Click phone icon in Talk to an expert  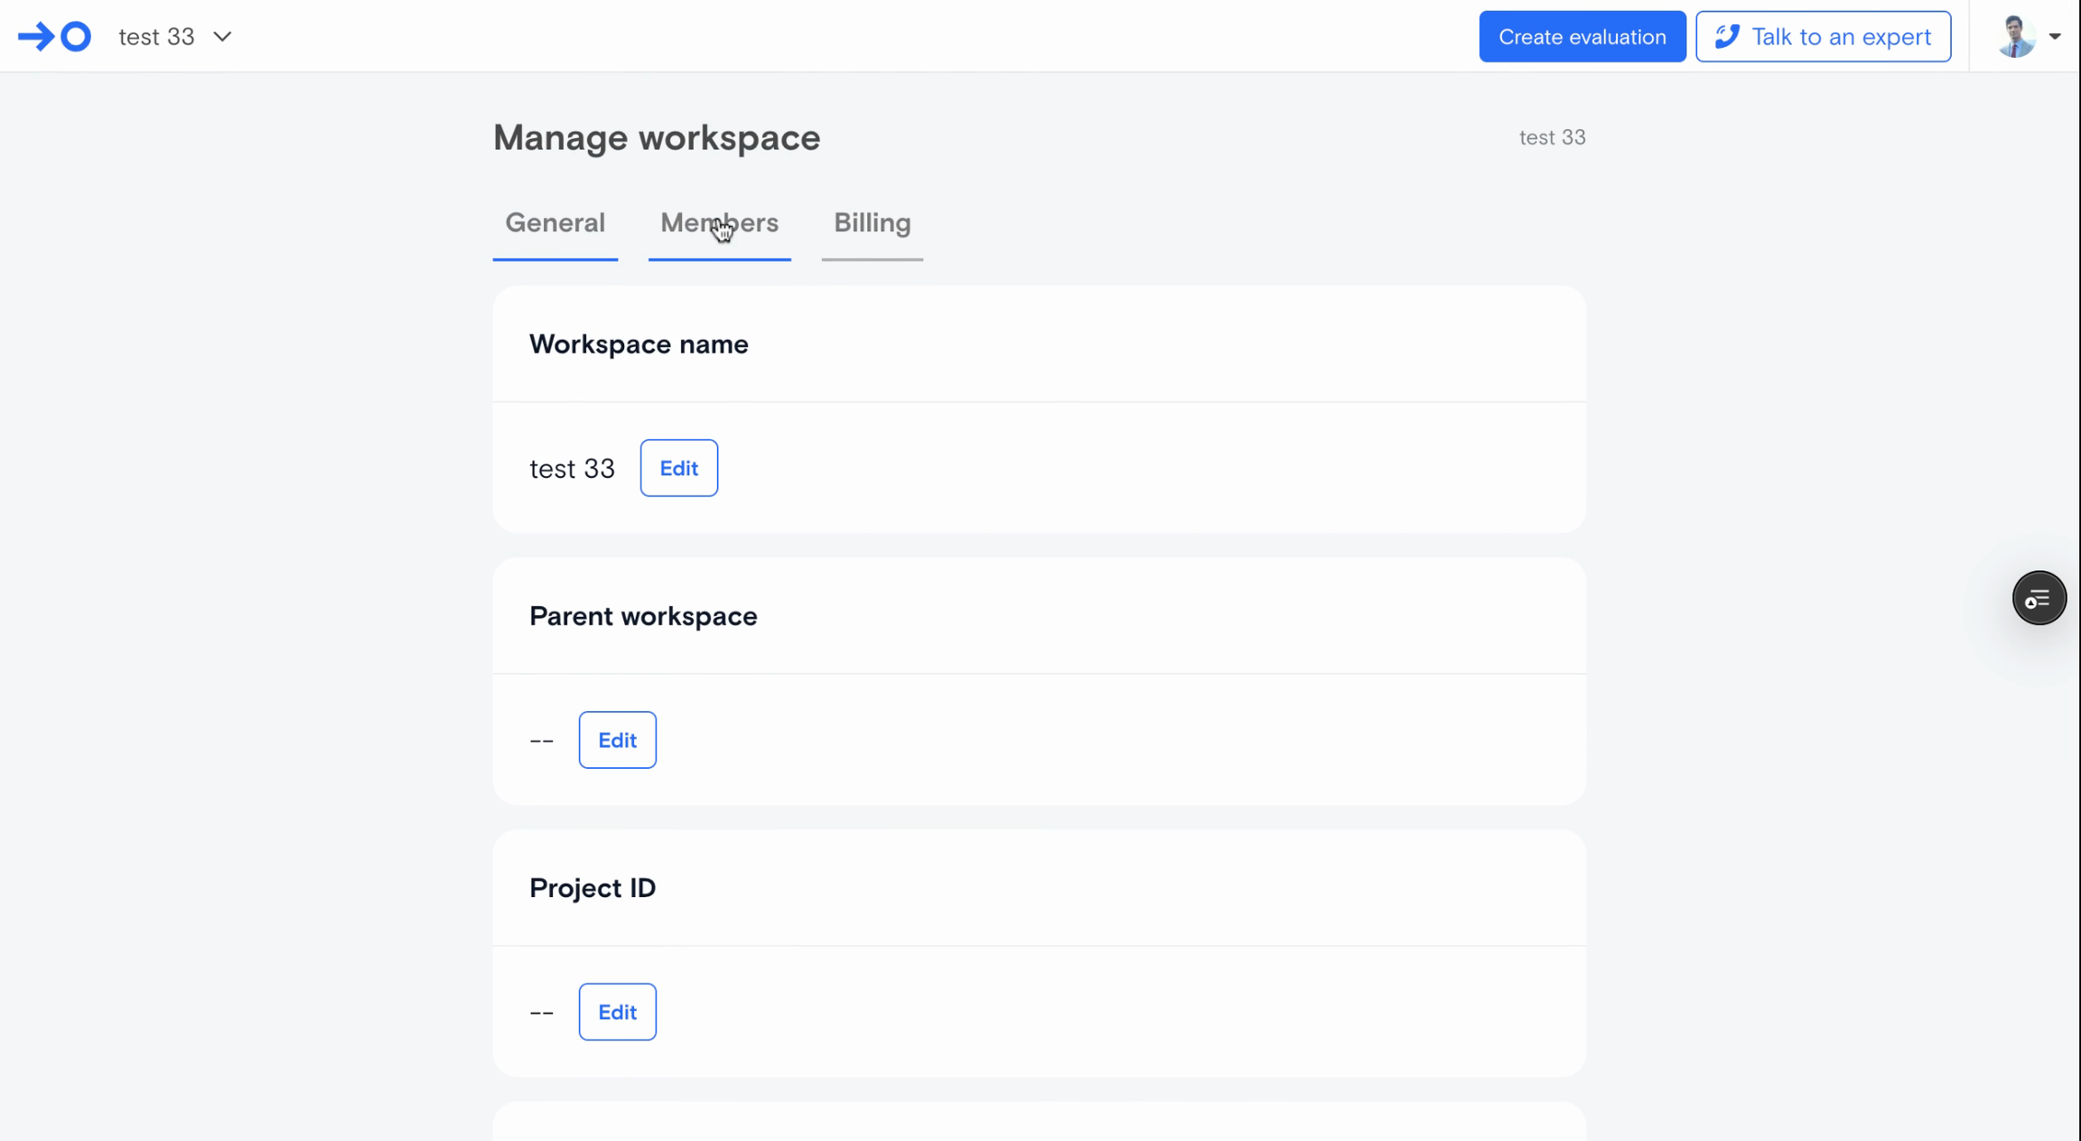pyautogui.click(x=1727, y=37)
